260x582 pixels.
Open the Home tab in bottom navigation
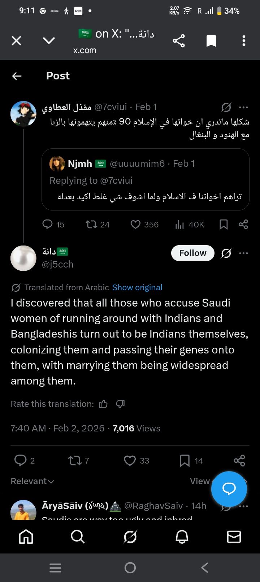point(26,537)
